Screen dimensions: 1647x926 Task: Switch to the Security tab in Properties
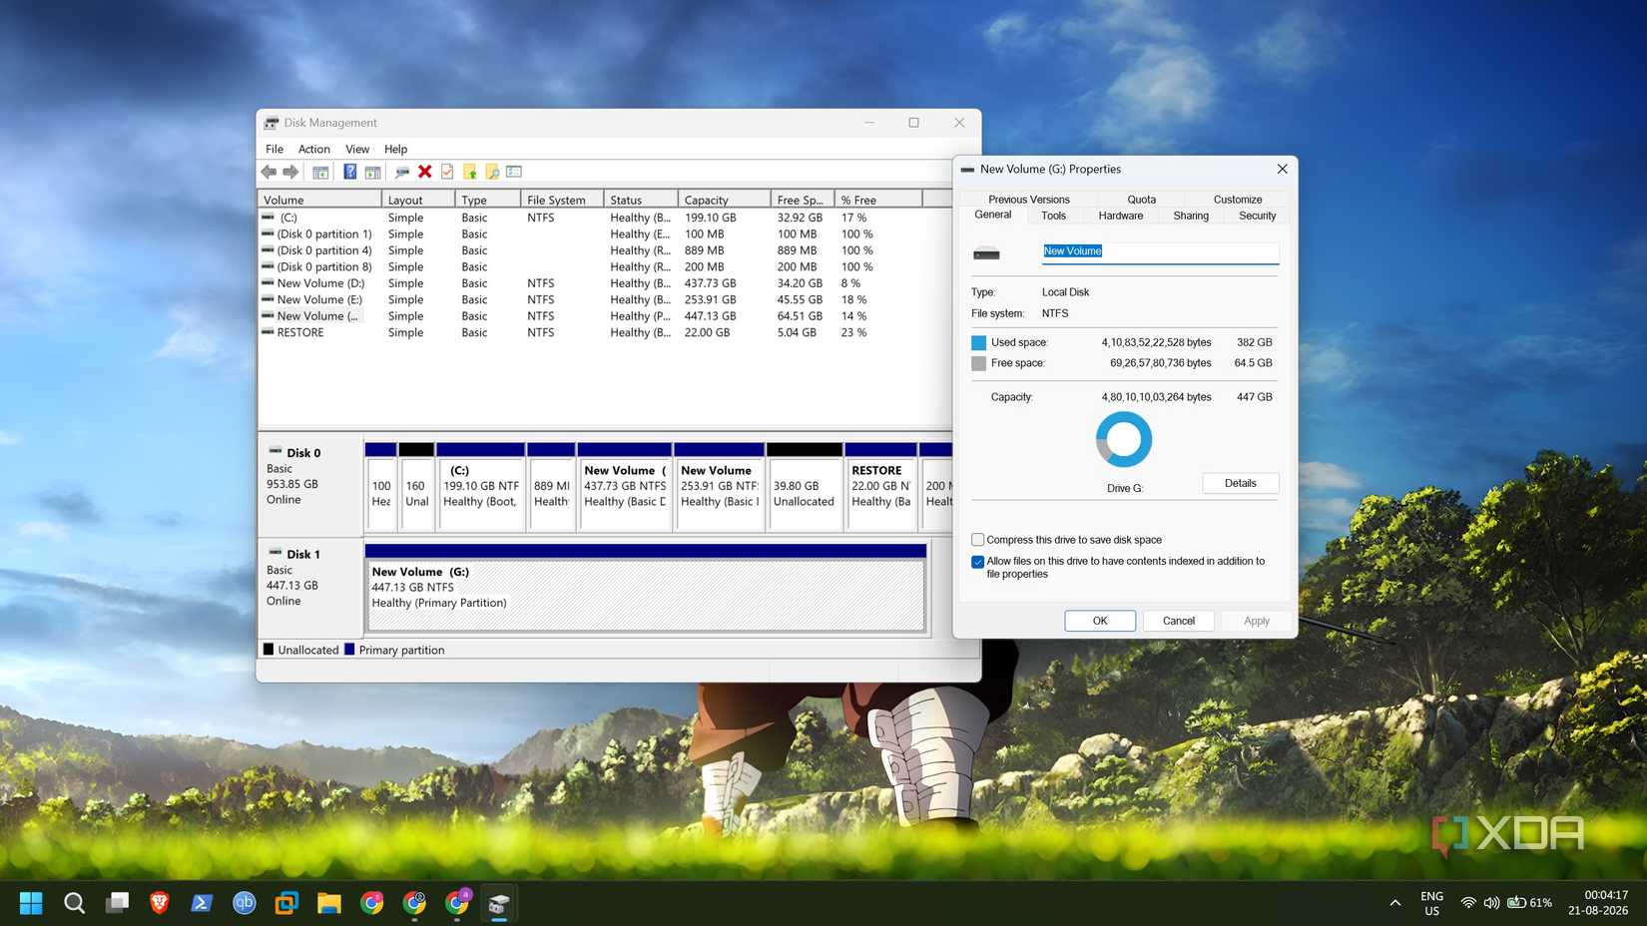1258,216
